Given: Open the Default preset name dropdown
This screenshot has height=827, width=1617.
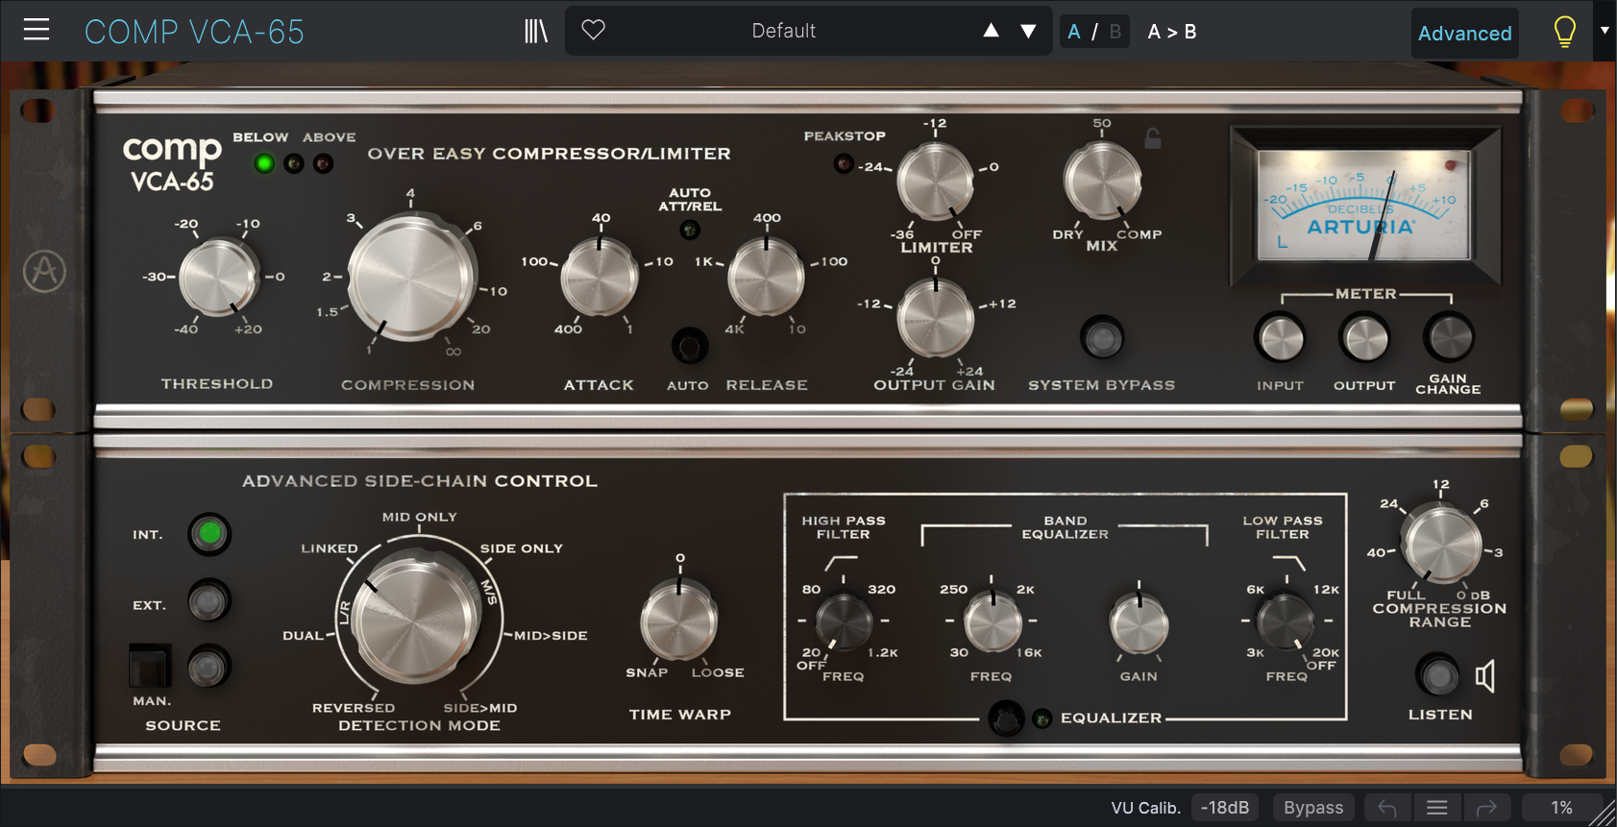Looking at the screenshot, I should click(x=783, y=31).
